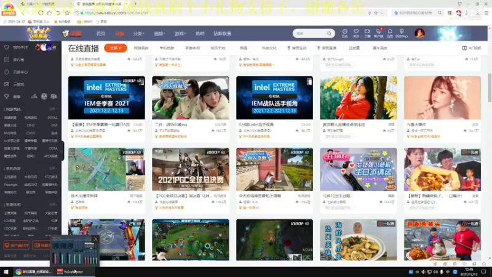Expand the orange 全部 category dropdown
The height and width of the screenshot is (277, 492).
click(116, 48)
